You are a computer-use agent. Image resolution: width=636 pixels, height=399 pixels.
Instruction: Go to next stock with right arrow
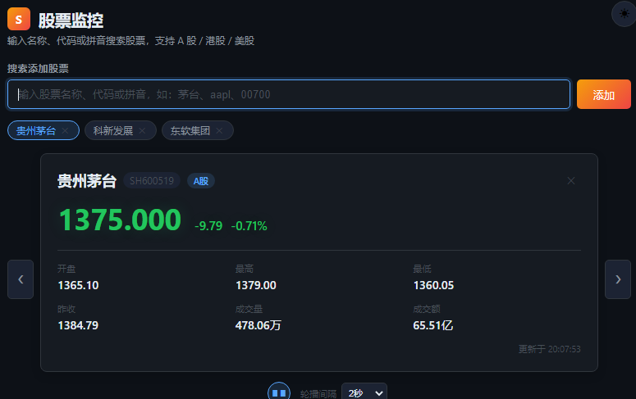(618, 279)
